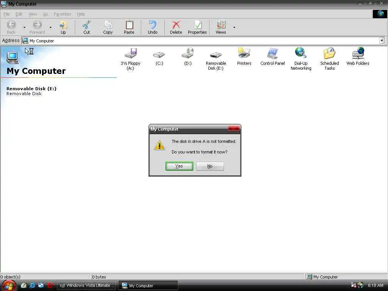Screen dimensions: 388x291
Task: Click the Show Desktop quick launch icon
Action: [23, 285]
